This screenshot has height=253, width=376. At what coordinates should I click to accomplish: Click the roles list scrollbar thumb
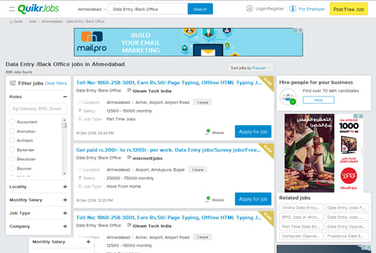click(x=64, y=125)
